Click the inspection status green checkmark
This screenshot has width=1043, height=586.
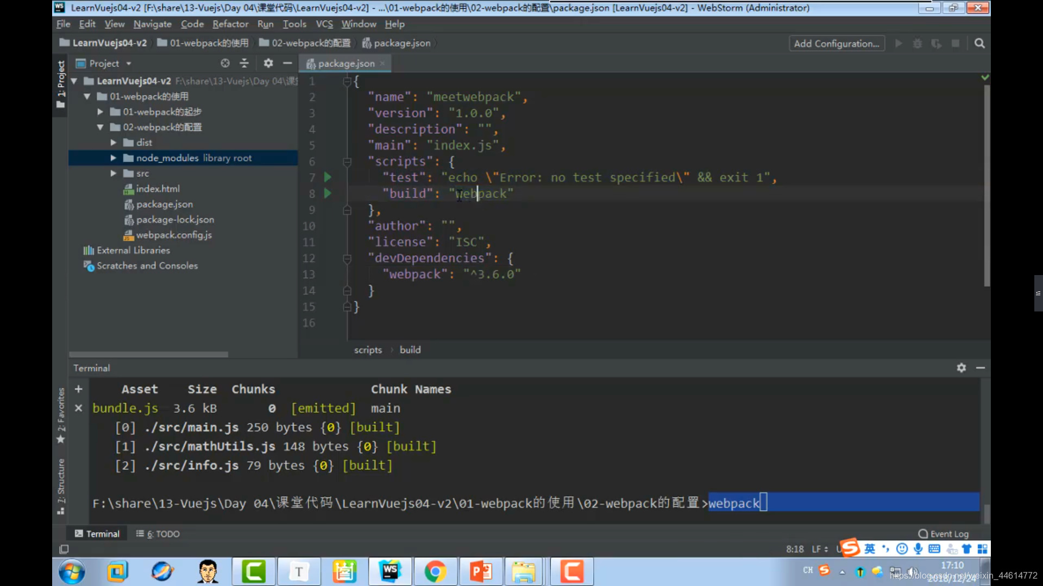point(985,78)
